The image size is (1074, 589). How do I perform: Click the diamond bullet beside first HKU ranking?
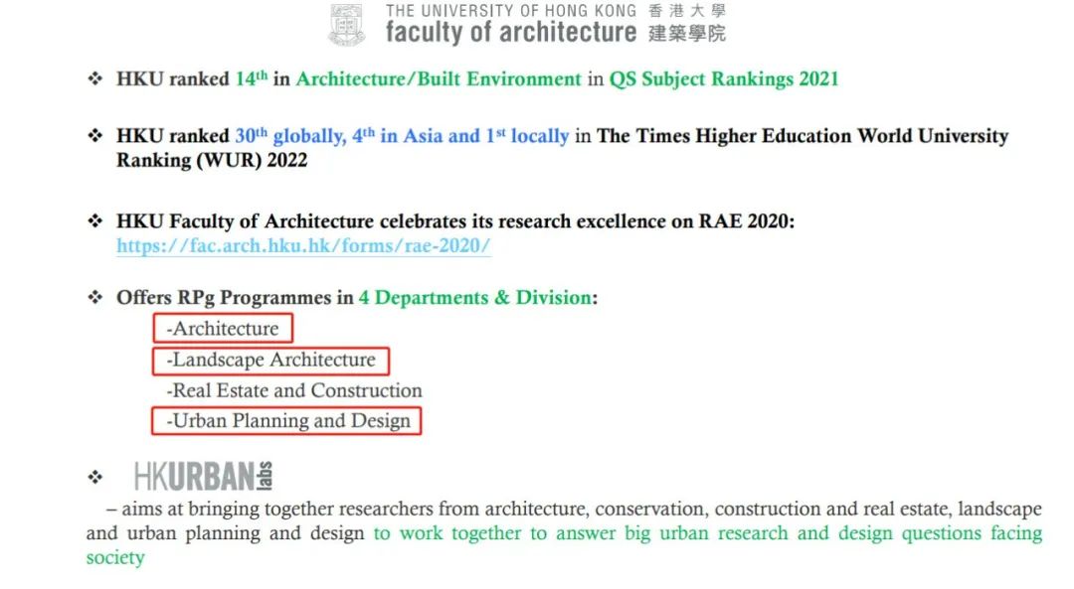[94, 78]
